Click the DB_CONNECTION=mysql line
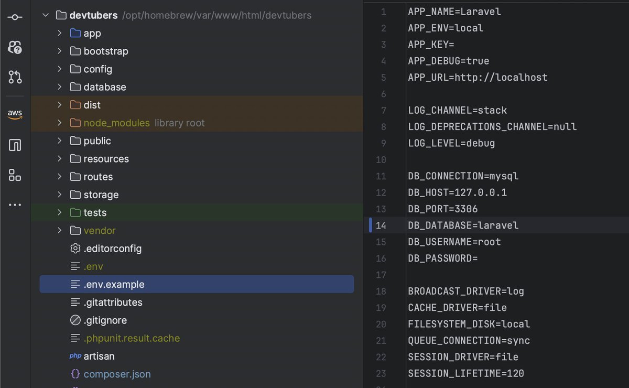Image resolution: width=629 pixels, height=388 pixels. point(463,176)
